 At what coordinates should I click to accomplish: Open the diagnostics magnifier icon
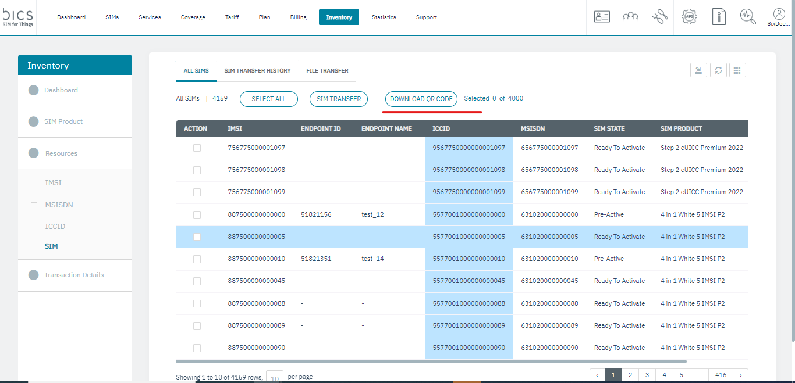(x=748, y=17)
